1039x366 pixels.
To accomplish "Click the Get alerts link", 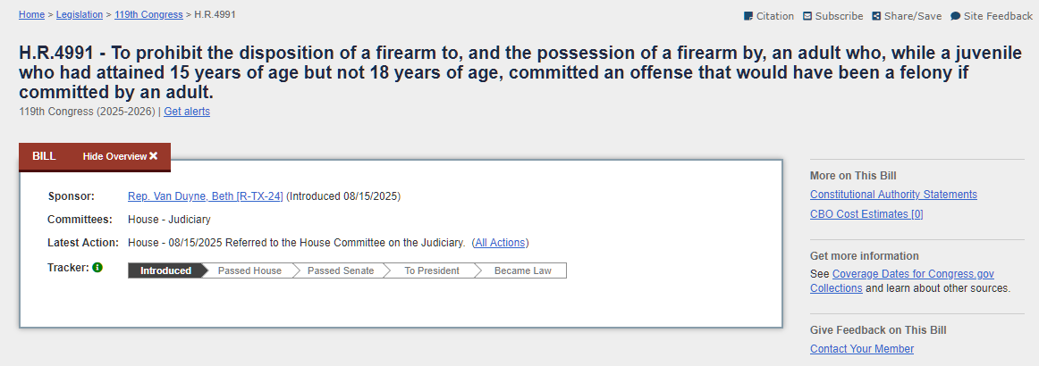I will [x=187, y=112].
